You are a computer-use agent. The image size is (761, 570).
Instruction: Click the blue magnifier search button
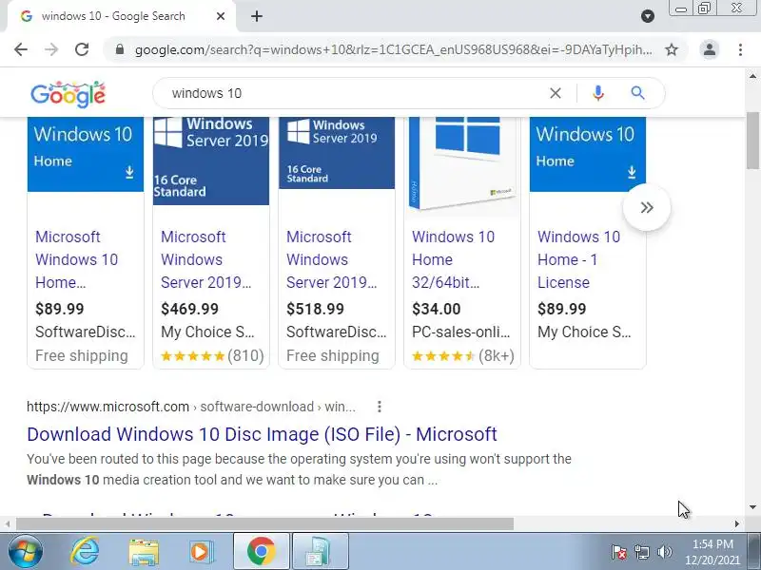click(637, 93)
